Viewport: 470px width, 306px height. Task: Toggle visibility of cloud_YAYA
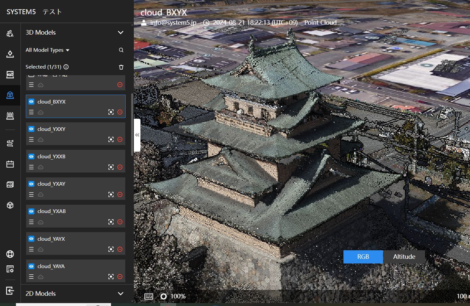[x=31, y=266]
